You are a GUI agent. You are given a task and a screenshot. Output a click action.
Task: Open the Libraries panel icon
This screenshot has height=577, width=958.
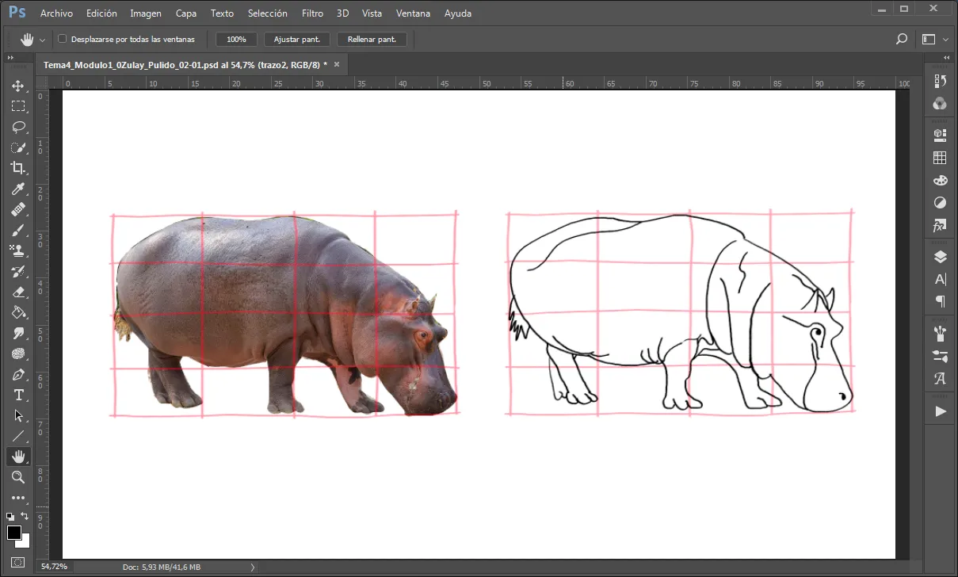pyautogui.click(x=941, y=134)
